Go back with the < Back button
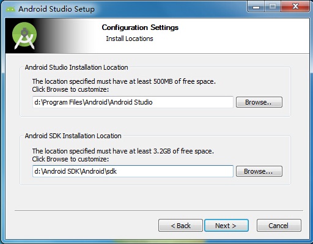 (180, 226)
